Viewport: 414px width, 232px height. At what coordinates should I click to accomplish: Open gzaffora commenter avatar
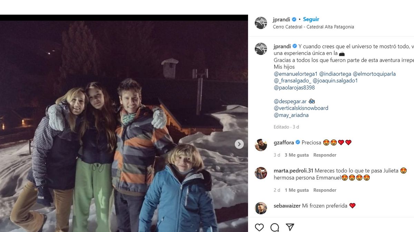(261, 145)
